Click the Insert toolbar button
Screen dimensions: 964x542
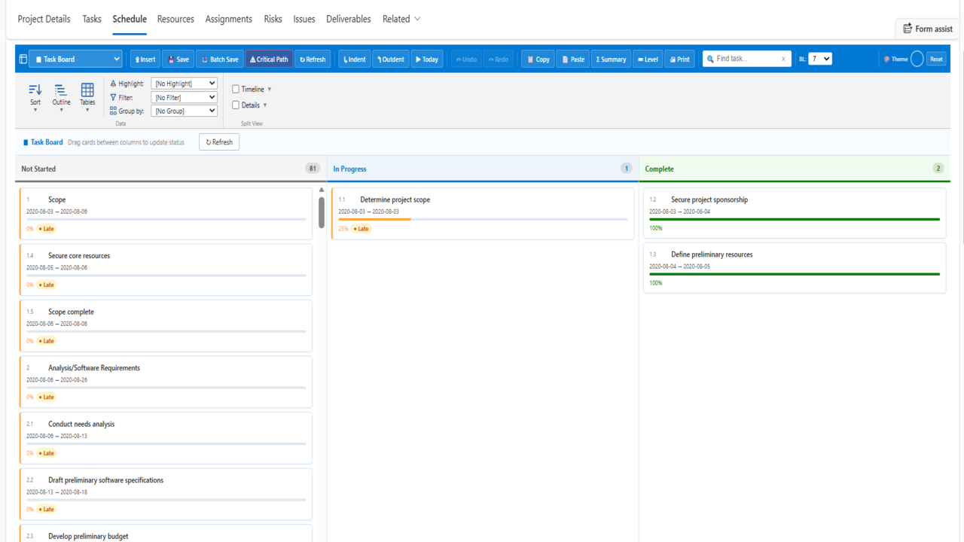click(x=145, y=59)
